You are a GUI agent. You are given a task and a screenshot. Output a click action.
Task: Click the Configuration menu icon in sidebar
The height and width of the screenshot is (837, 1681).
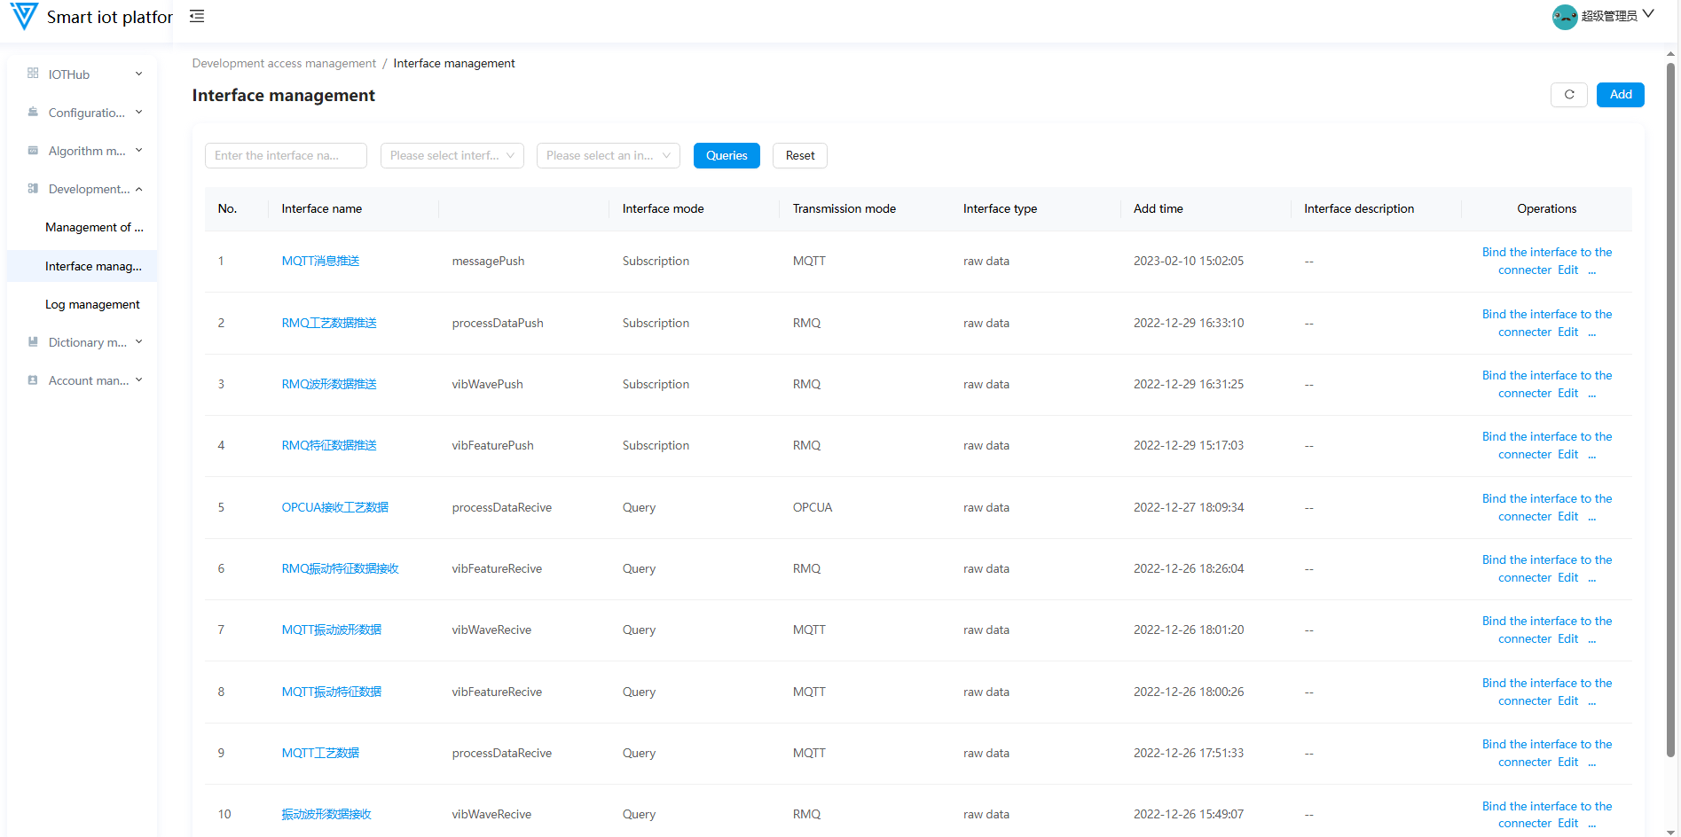point(33,112)
